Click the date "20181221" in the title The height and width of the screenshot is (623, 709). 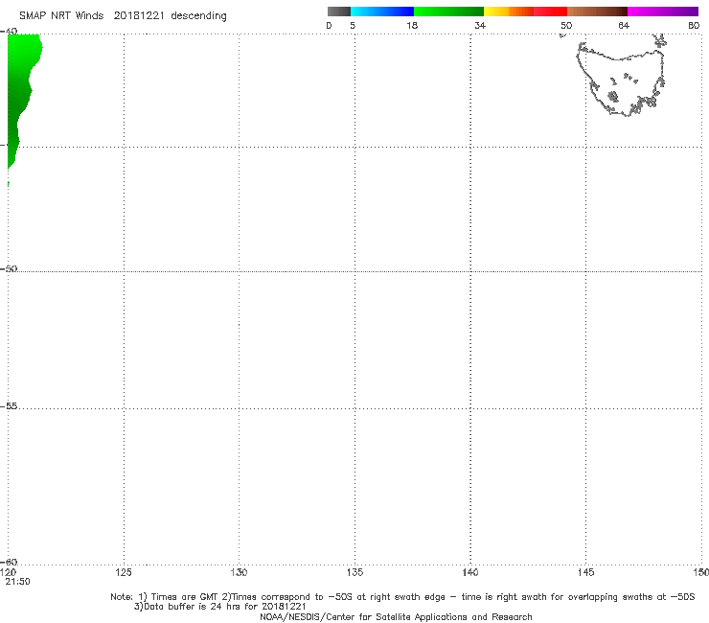coord(139,16)
